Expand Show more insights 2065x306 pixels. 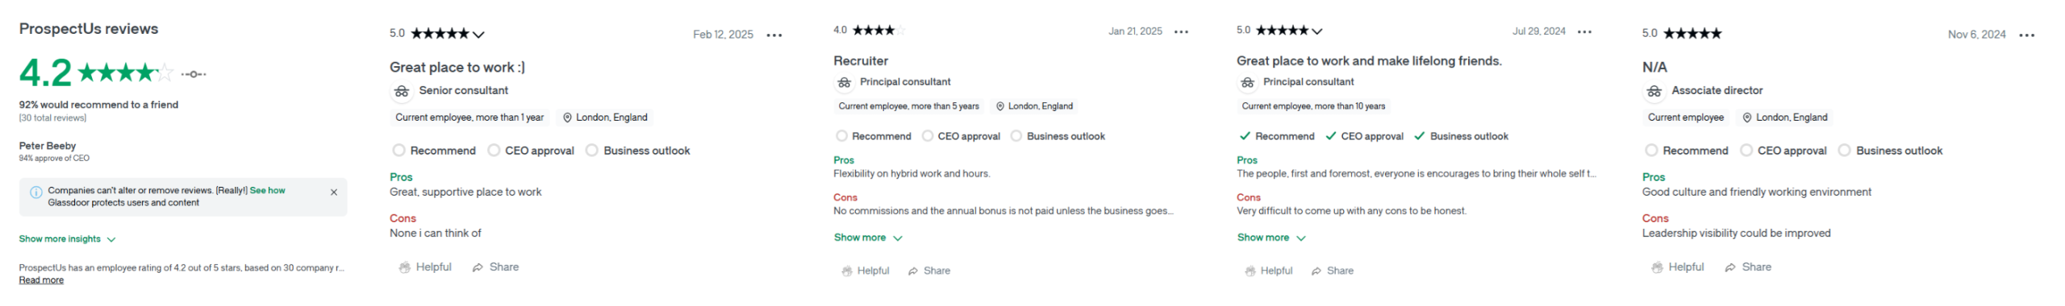pos(67,239)
